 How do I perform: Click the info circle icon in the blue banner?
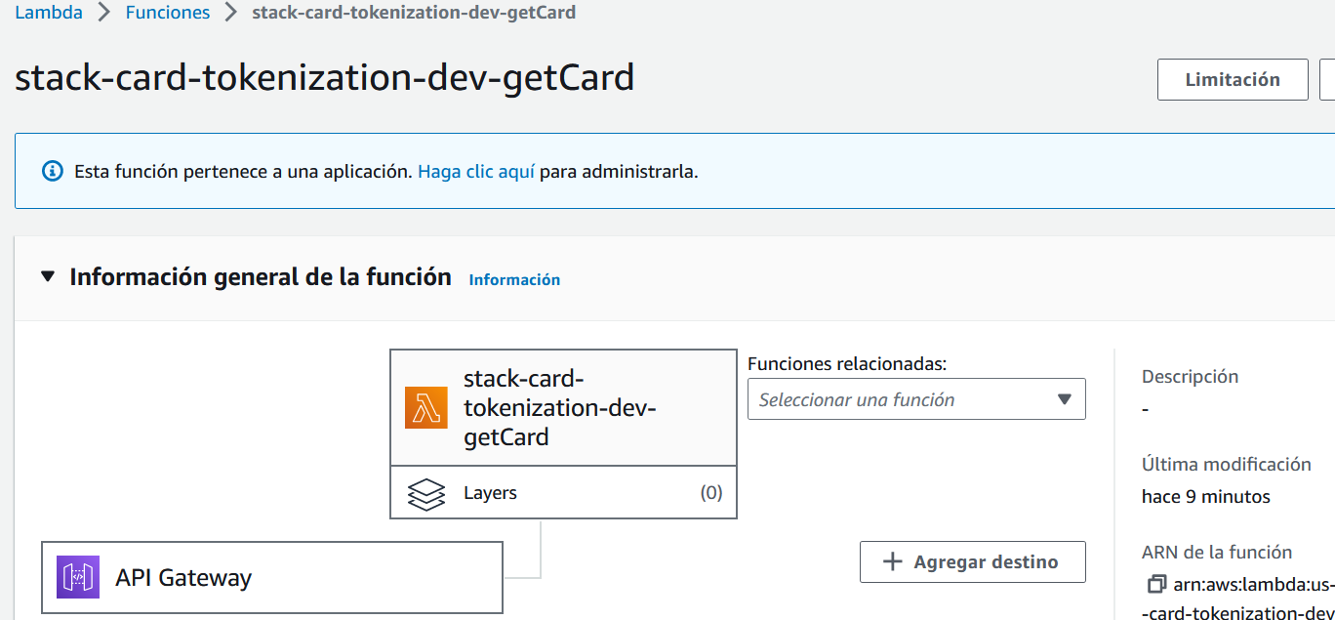tap(52, 171)
